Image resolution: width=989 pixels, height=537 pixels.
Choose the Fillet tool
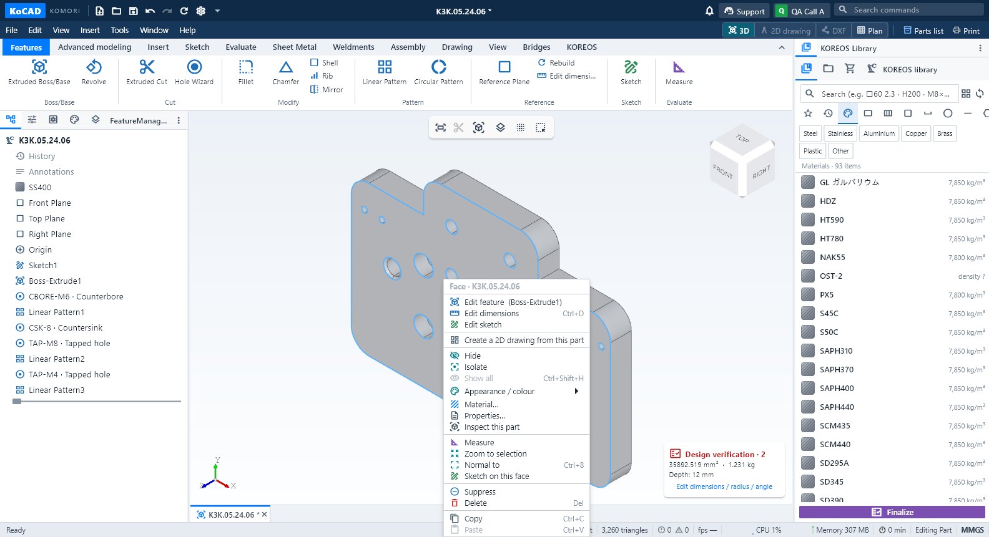(x=246, y=72)
